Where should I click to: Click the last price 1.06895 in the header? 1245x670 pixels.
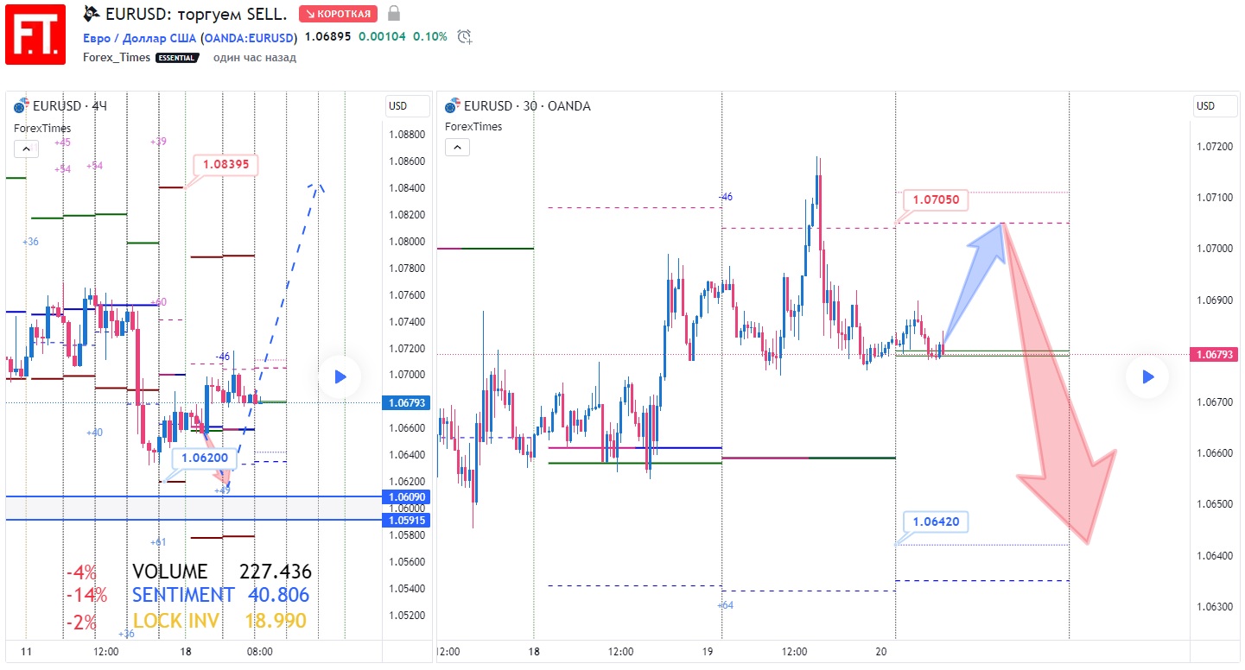328,37
